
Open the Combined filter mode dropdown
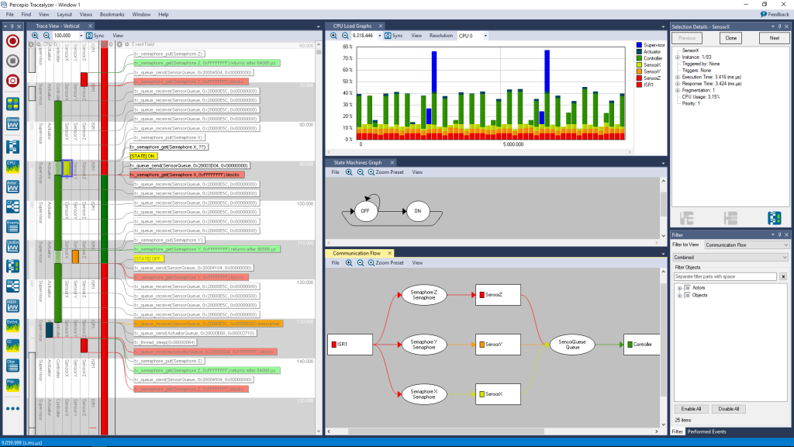point(730,258)
